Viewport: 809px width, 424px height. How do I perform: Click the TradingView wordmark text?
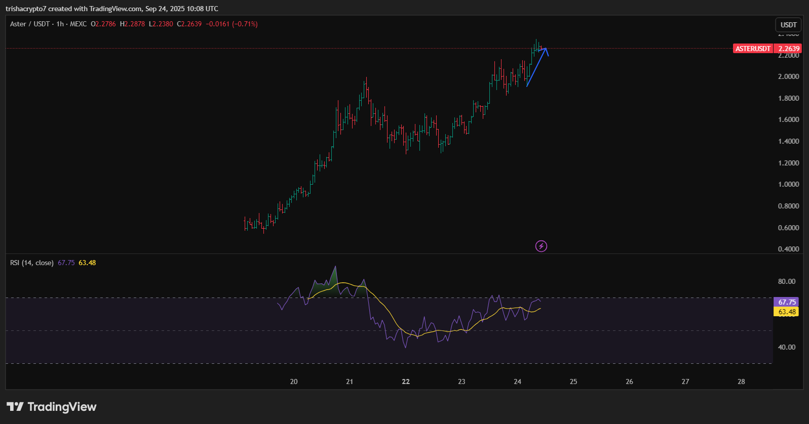click(62, 407)
